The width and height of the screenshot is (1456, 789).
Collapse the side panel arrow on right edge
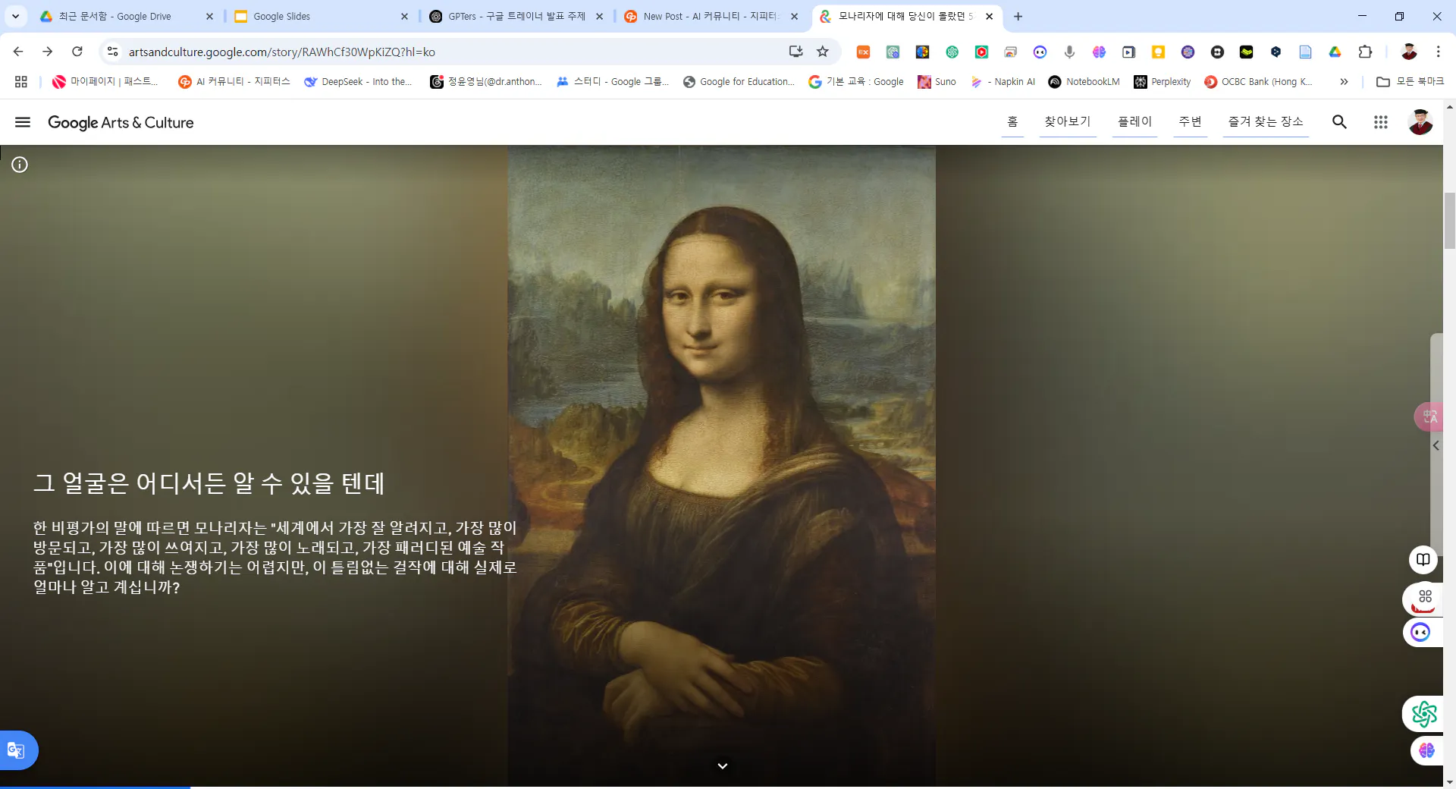(1436, 446)
